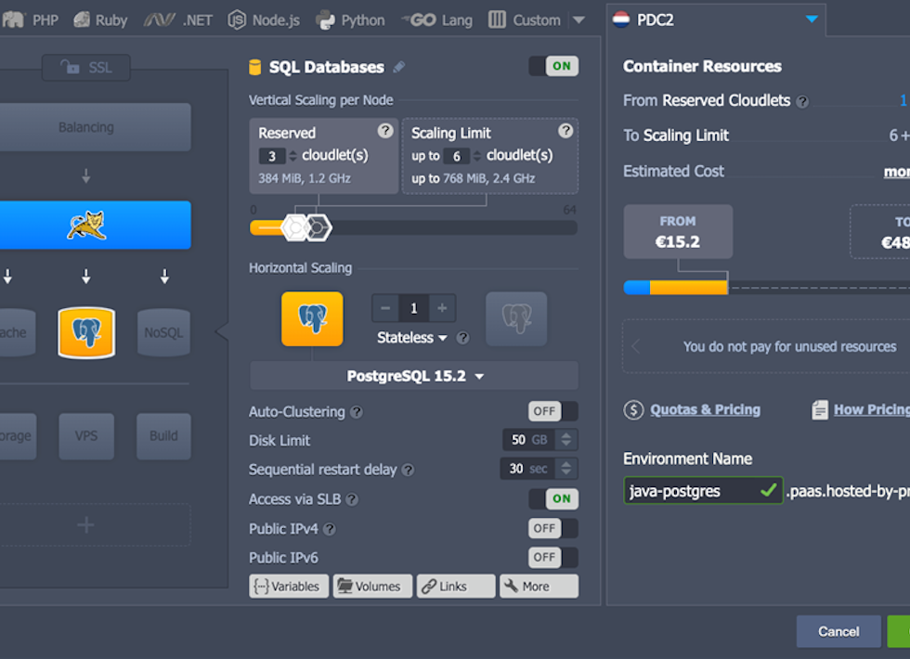Image resolution: width=910 pixels, height=659 pixels.
Task: Open the Quotas & Pricing link
Action: 705,409
